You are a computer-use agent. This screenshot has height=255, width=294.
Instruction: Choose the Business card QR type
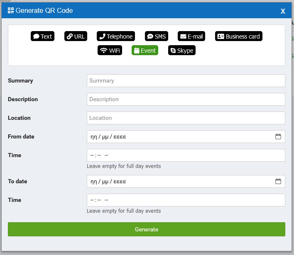click(x=239, y=36)
